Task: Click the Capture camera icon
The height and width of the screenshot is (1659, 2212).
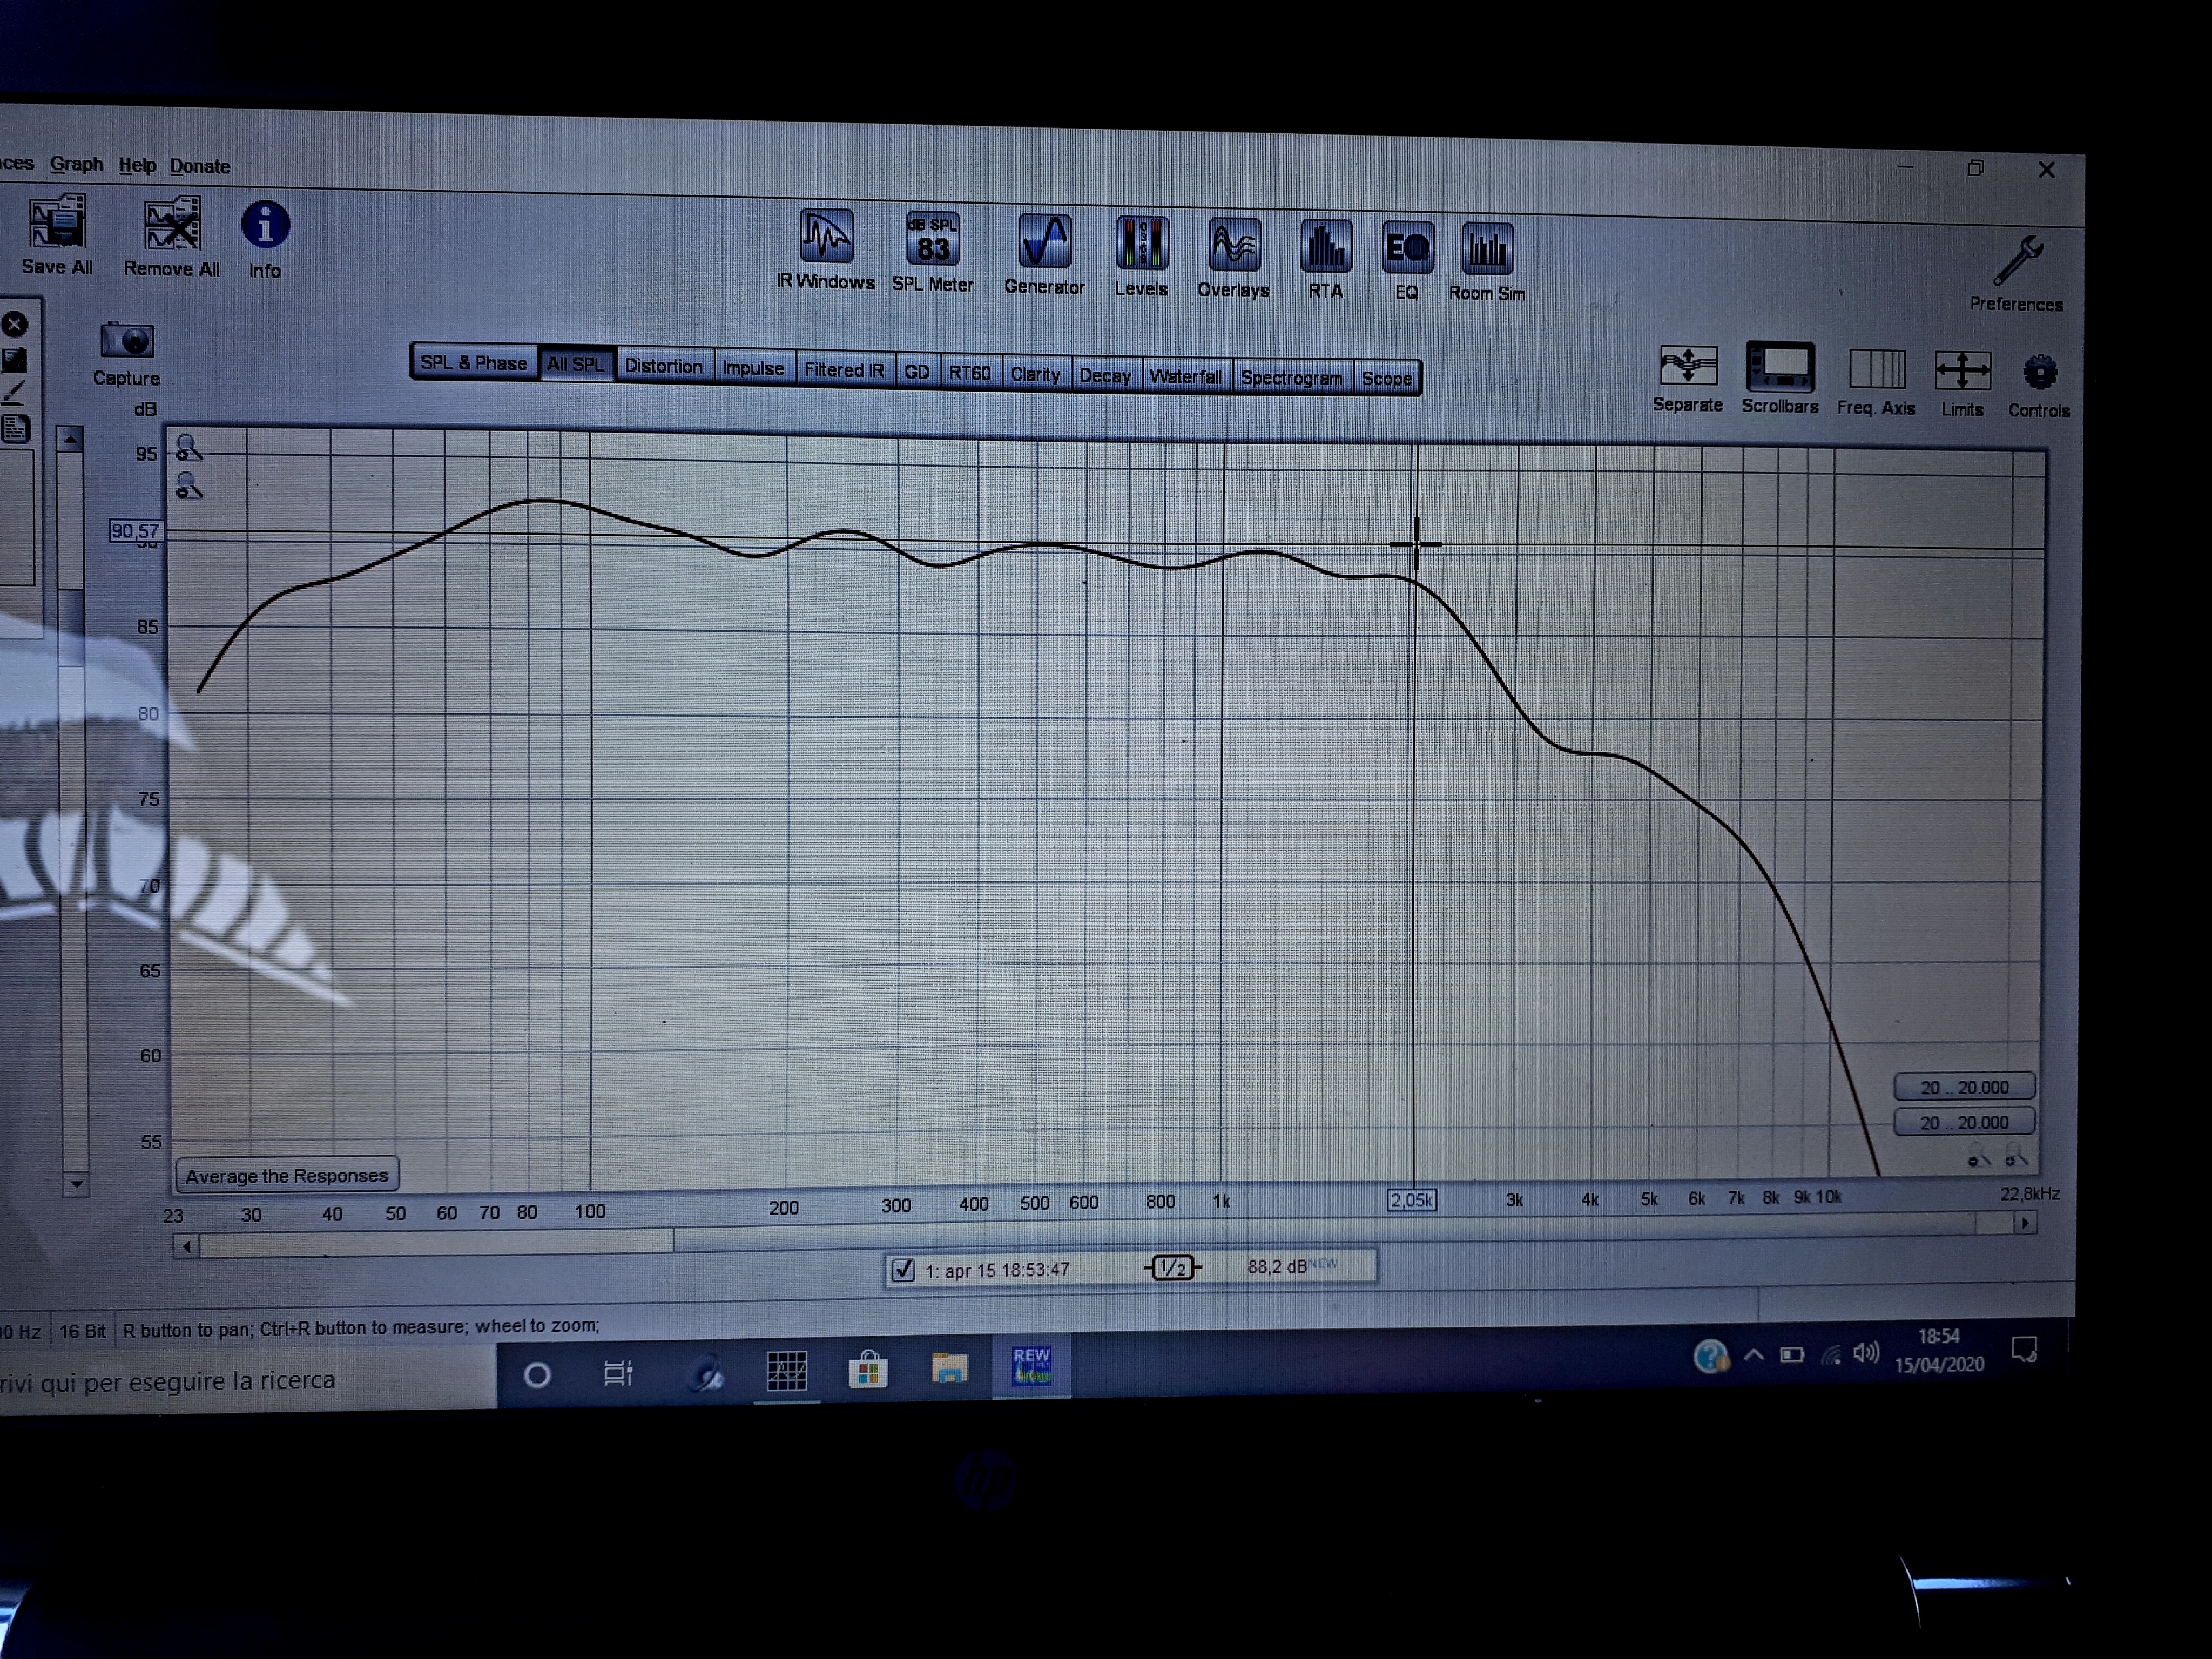Action: coord(127,341)
